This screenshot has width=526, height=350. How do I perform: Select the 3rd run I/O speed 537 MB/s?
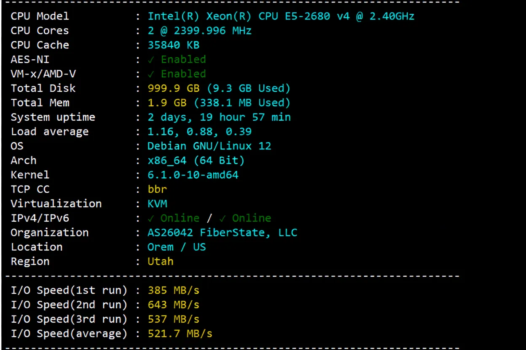pos(173,319)
